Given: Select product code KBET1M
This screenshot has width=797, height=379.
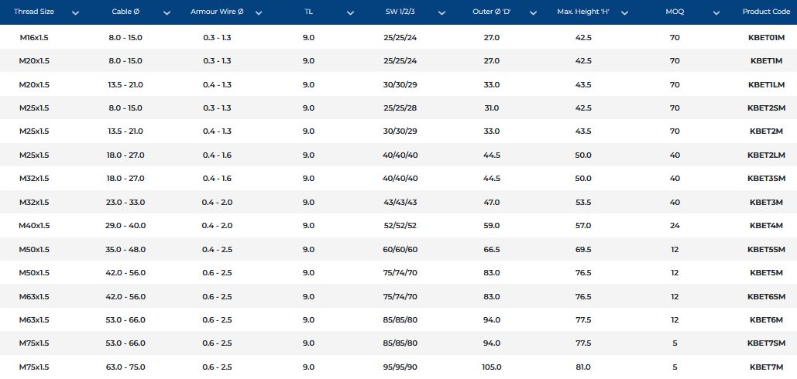Looking at the screenshot, I should coord(766,61).
